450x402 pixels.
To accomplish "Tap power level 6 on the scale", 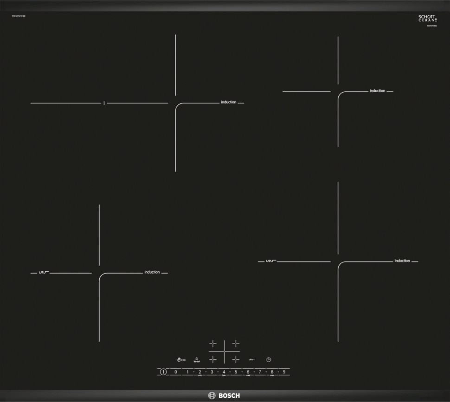I will pos(248,372).
